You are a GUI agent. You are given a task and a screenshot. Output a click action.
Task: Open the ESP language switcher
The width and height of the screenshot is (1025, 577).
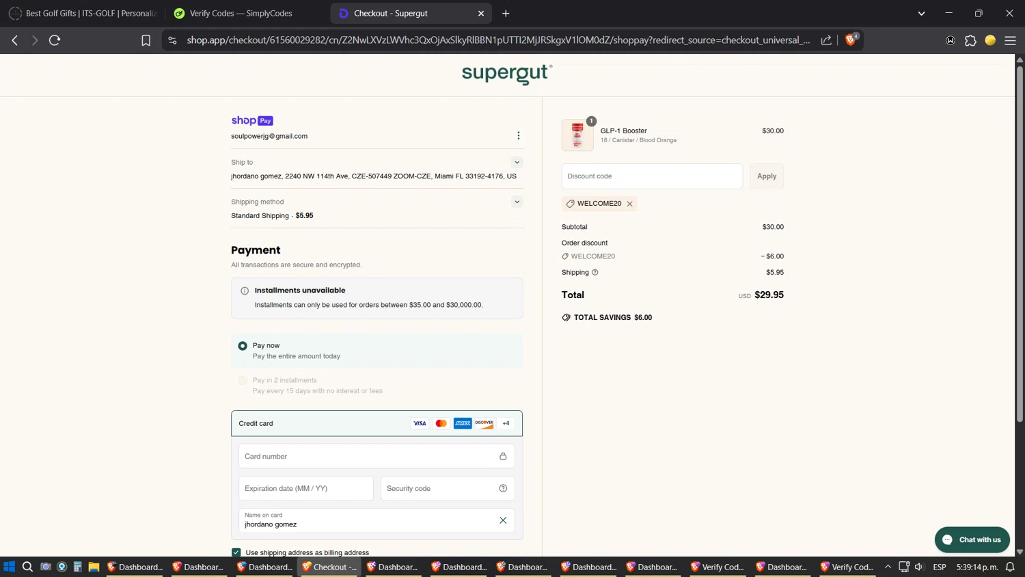(x=940, y=567)
